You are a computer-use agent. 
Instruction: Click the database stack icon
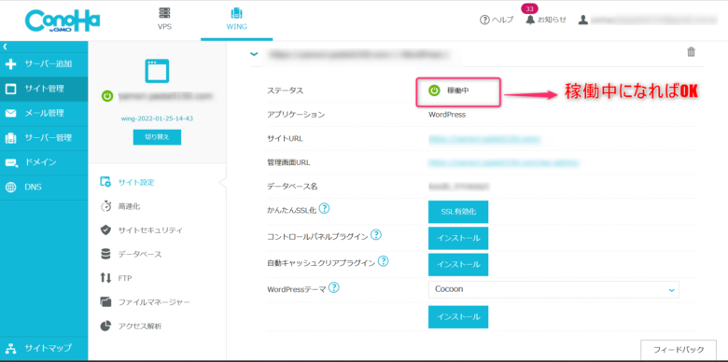(x=105, y=255)
